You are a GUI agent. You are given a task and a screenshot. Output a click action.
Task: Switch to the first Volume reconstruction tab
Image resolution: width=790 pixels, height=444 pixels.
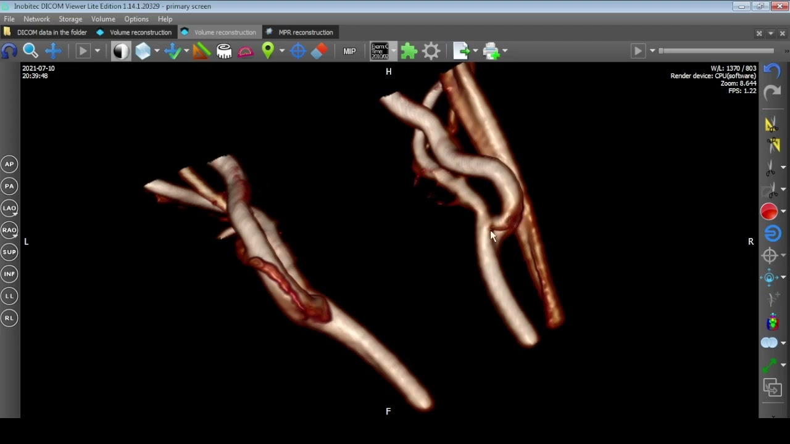(135, 32)
